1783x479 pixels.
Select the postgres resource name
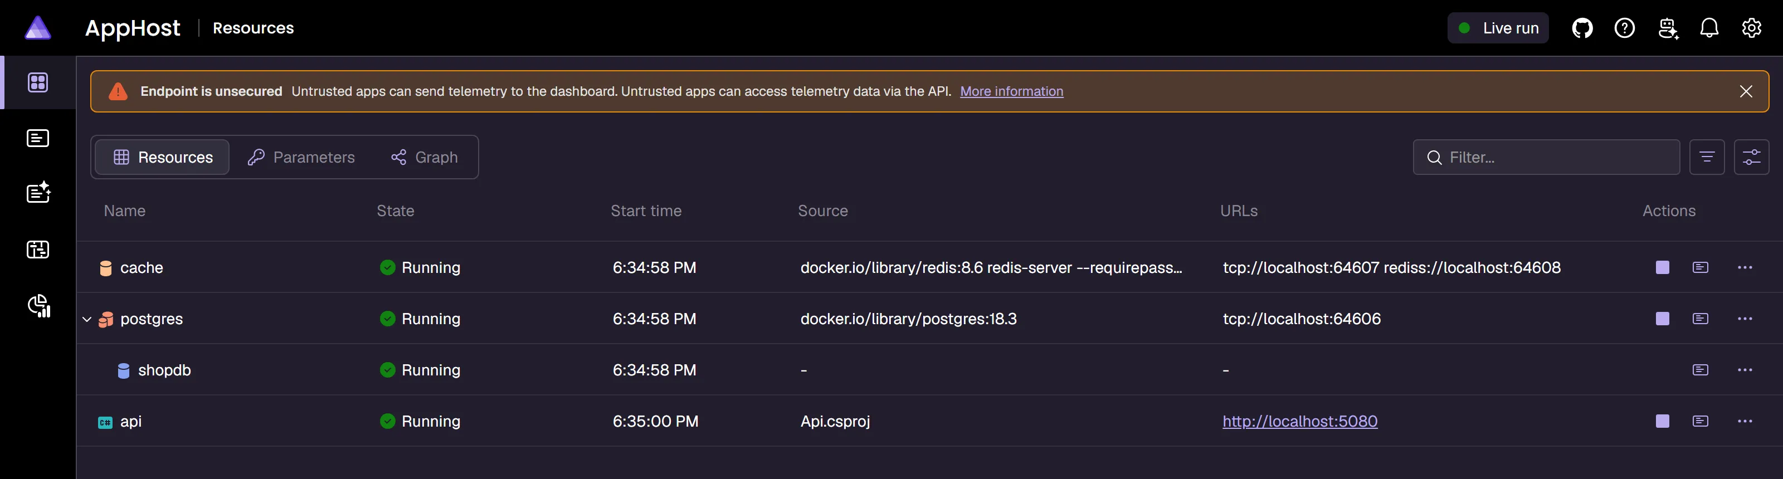point(152,319)
